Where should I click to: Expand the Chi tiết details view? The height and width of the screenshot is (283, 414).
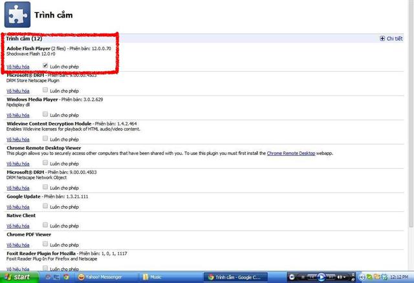pyautogui.click(x=391, y=39)
